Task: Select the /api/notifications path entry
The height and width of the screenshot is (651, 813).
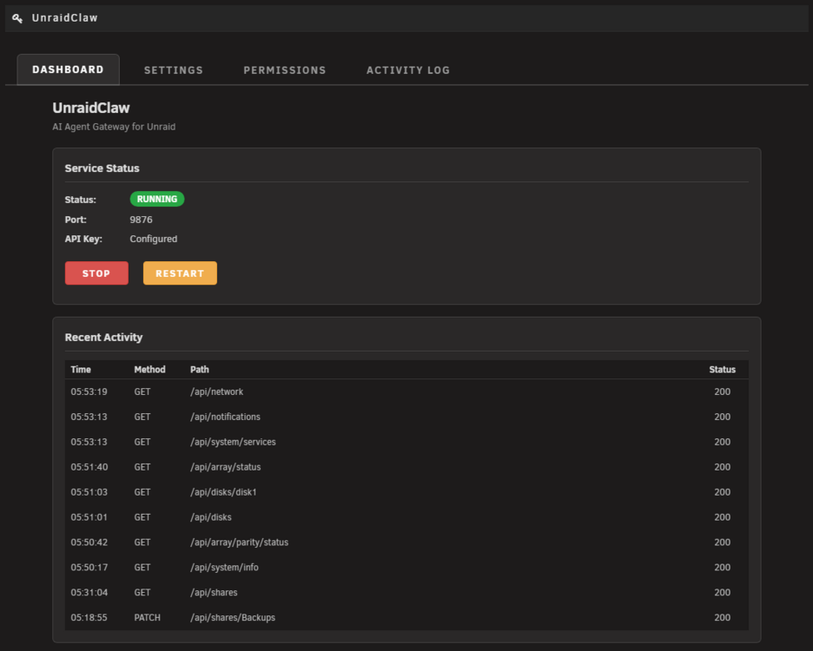Action: 226,417
